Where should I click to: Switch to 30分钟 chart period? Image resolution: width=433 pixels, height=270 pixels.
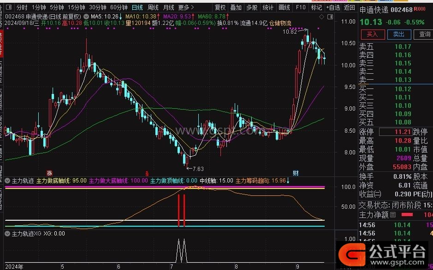[x=97, y=7]
